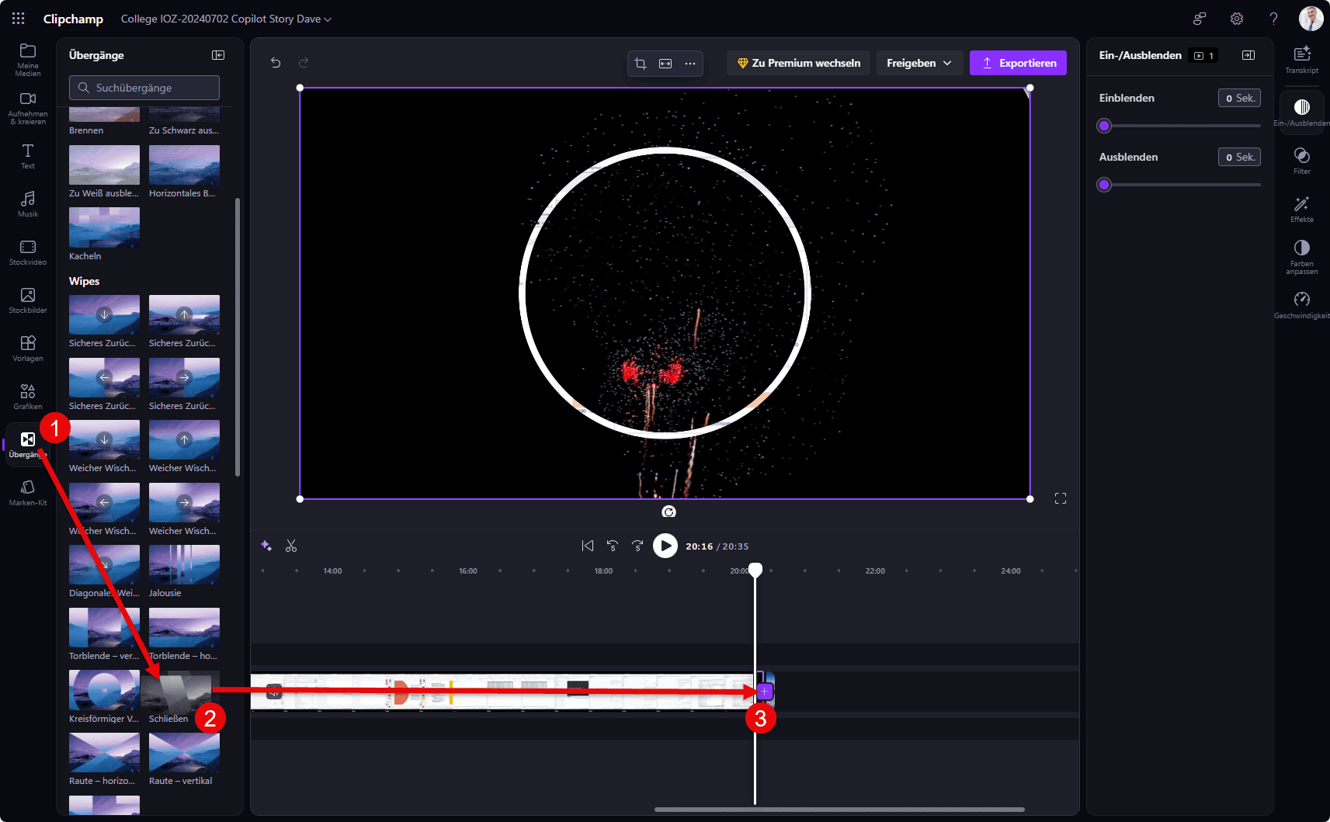Click Zu Premium wechseln button
This screenshot has width=1330, height=822.
pyautogui.click(x=798, y=63)
